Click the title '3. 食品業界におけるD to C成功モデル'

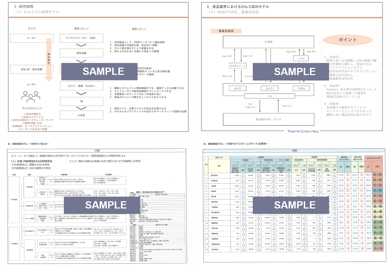[x=238, y=7]
